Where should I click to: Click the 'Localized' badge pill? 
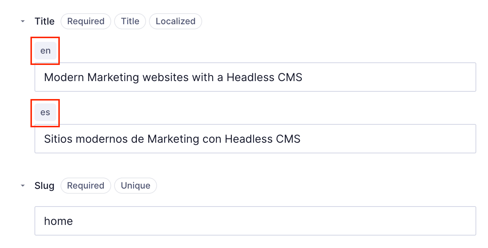tap(175, 21)
